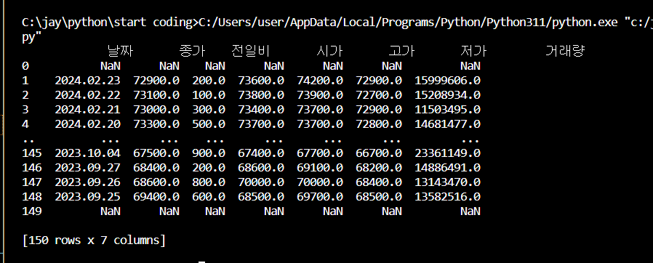
Task: Click the low price 68200.0
Action: (x=379, y=168)
